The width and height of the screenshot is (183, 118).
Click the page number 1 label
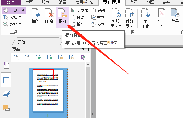(x=48, y=116)
